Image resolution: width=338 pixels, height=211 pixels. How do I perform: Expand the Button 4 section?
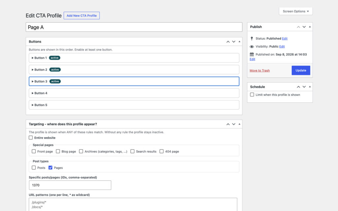coord(134,93)
